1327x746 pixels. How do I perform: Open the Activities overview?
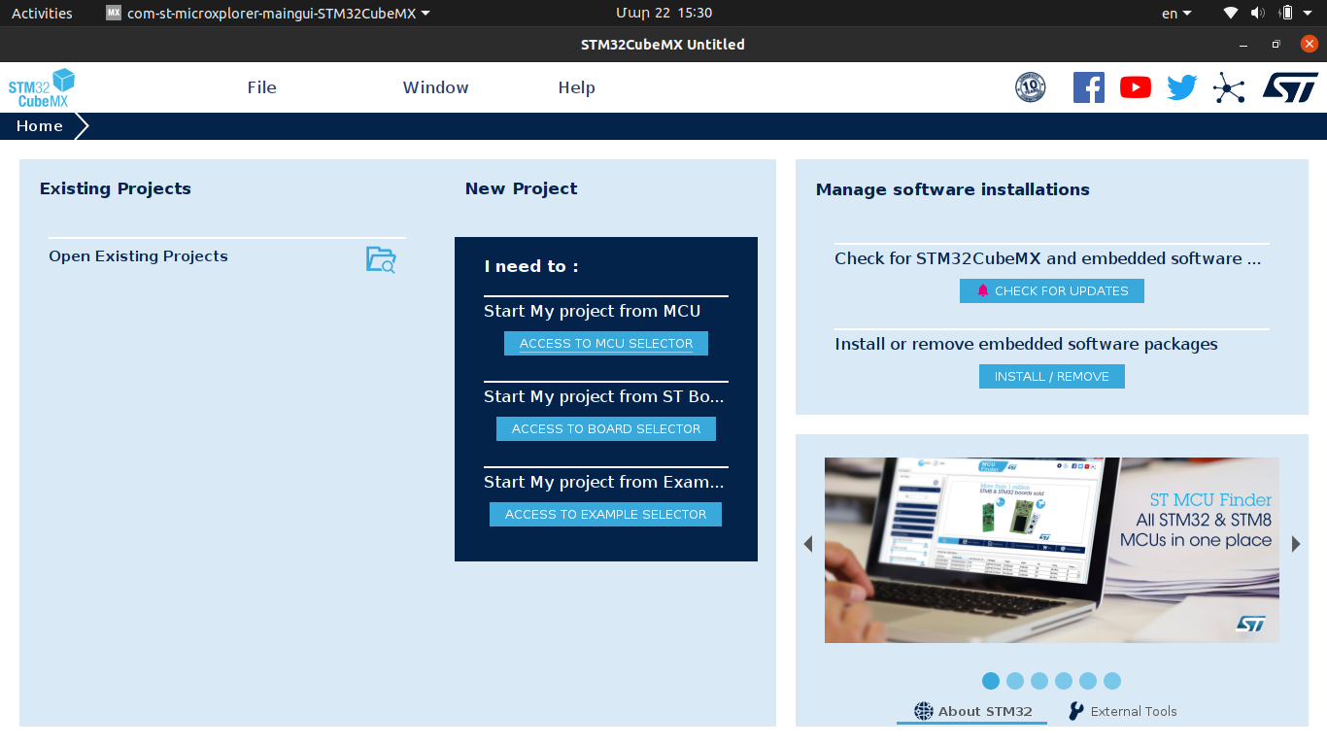point(42,13)
